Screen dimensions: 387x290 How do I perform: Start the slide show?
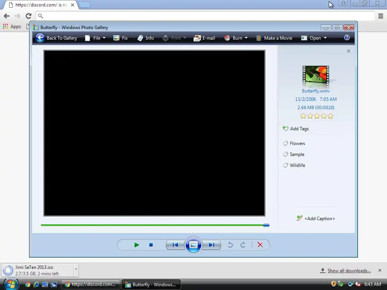tap(193, 245)
